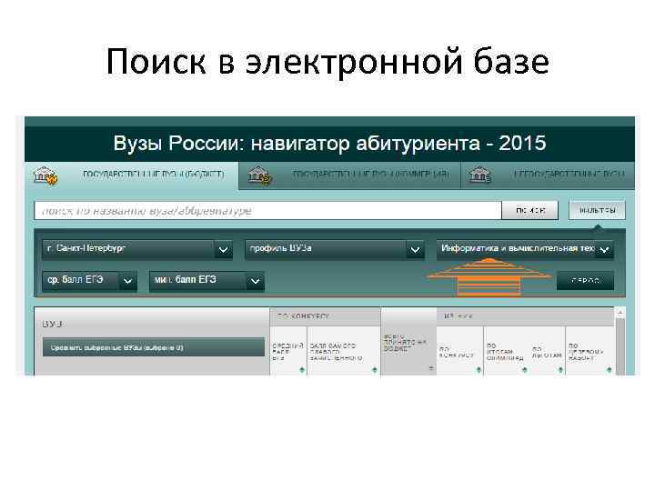Sort by по итогам олимпиад column arrow
655x491 pixels.
click(525, 370)
